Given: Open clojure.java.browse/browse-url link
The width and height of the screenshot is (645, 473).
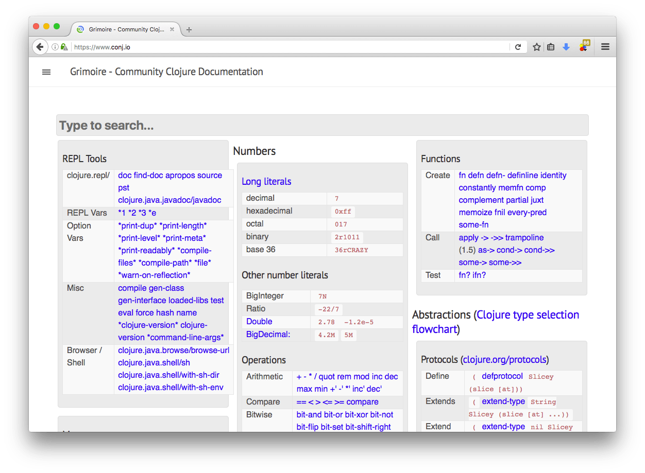Looking at the screenshot, I should click(174, 351).
